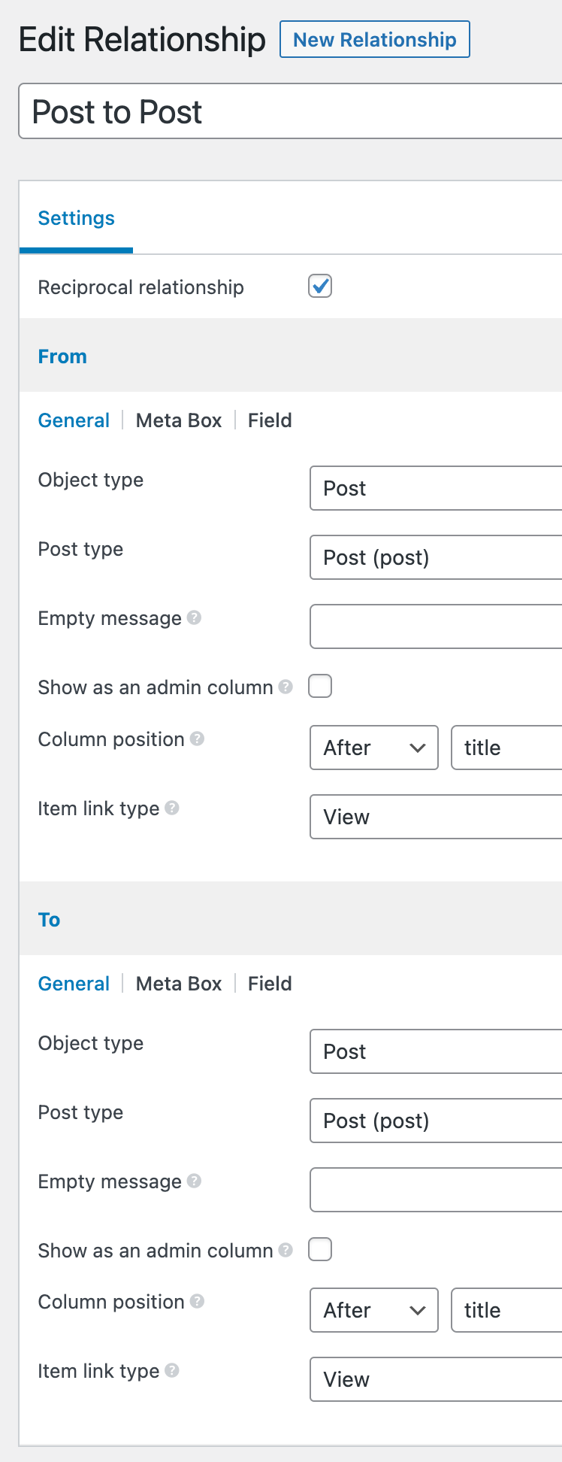Click help icon beside From Empty message

pos(194,618)
